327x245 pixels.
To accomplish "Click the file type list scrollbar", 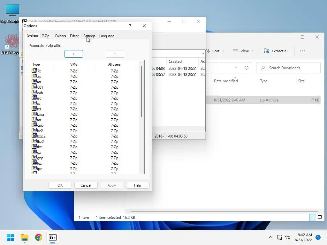I will point(141,92).
